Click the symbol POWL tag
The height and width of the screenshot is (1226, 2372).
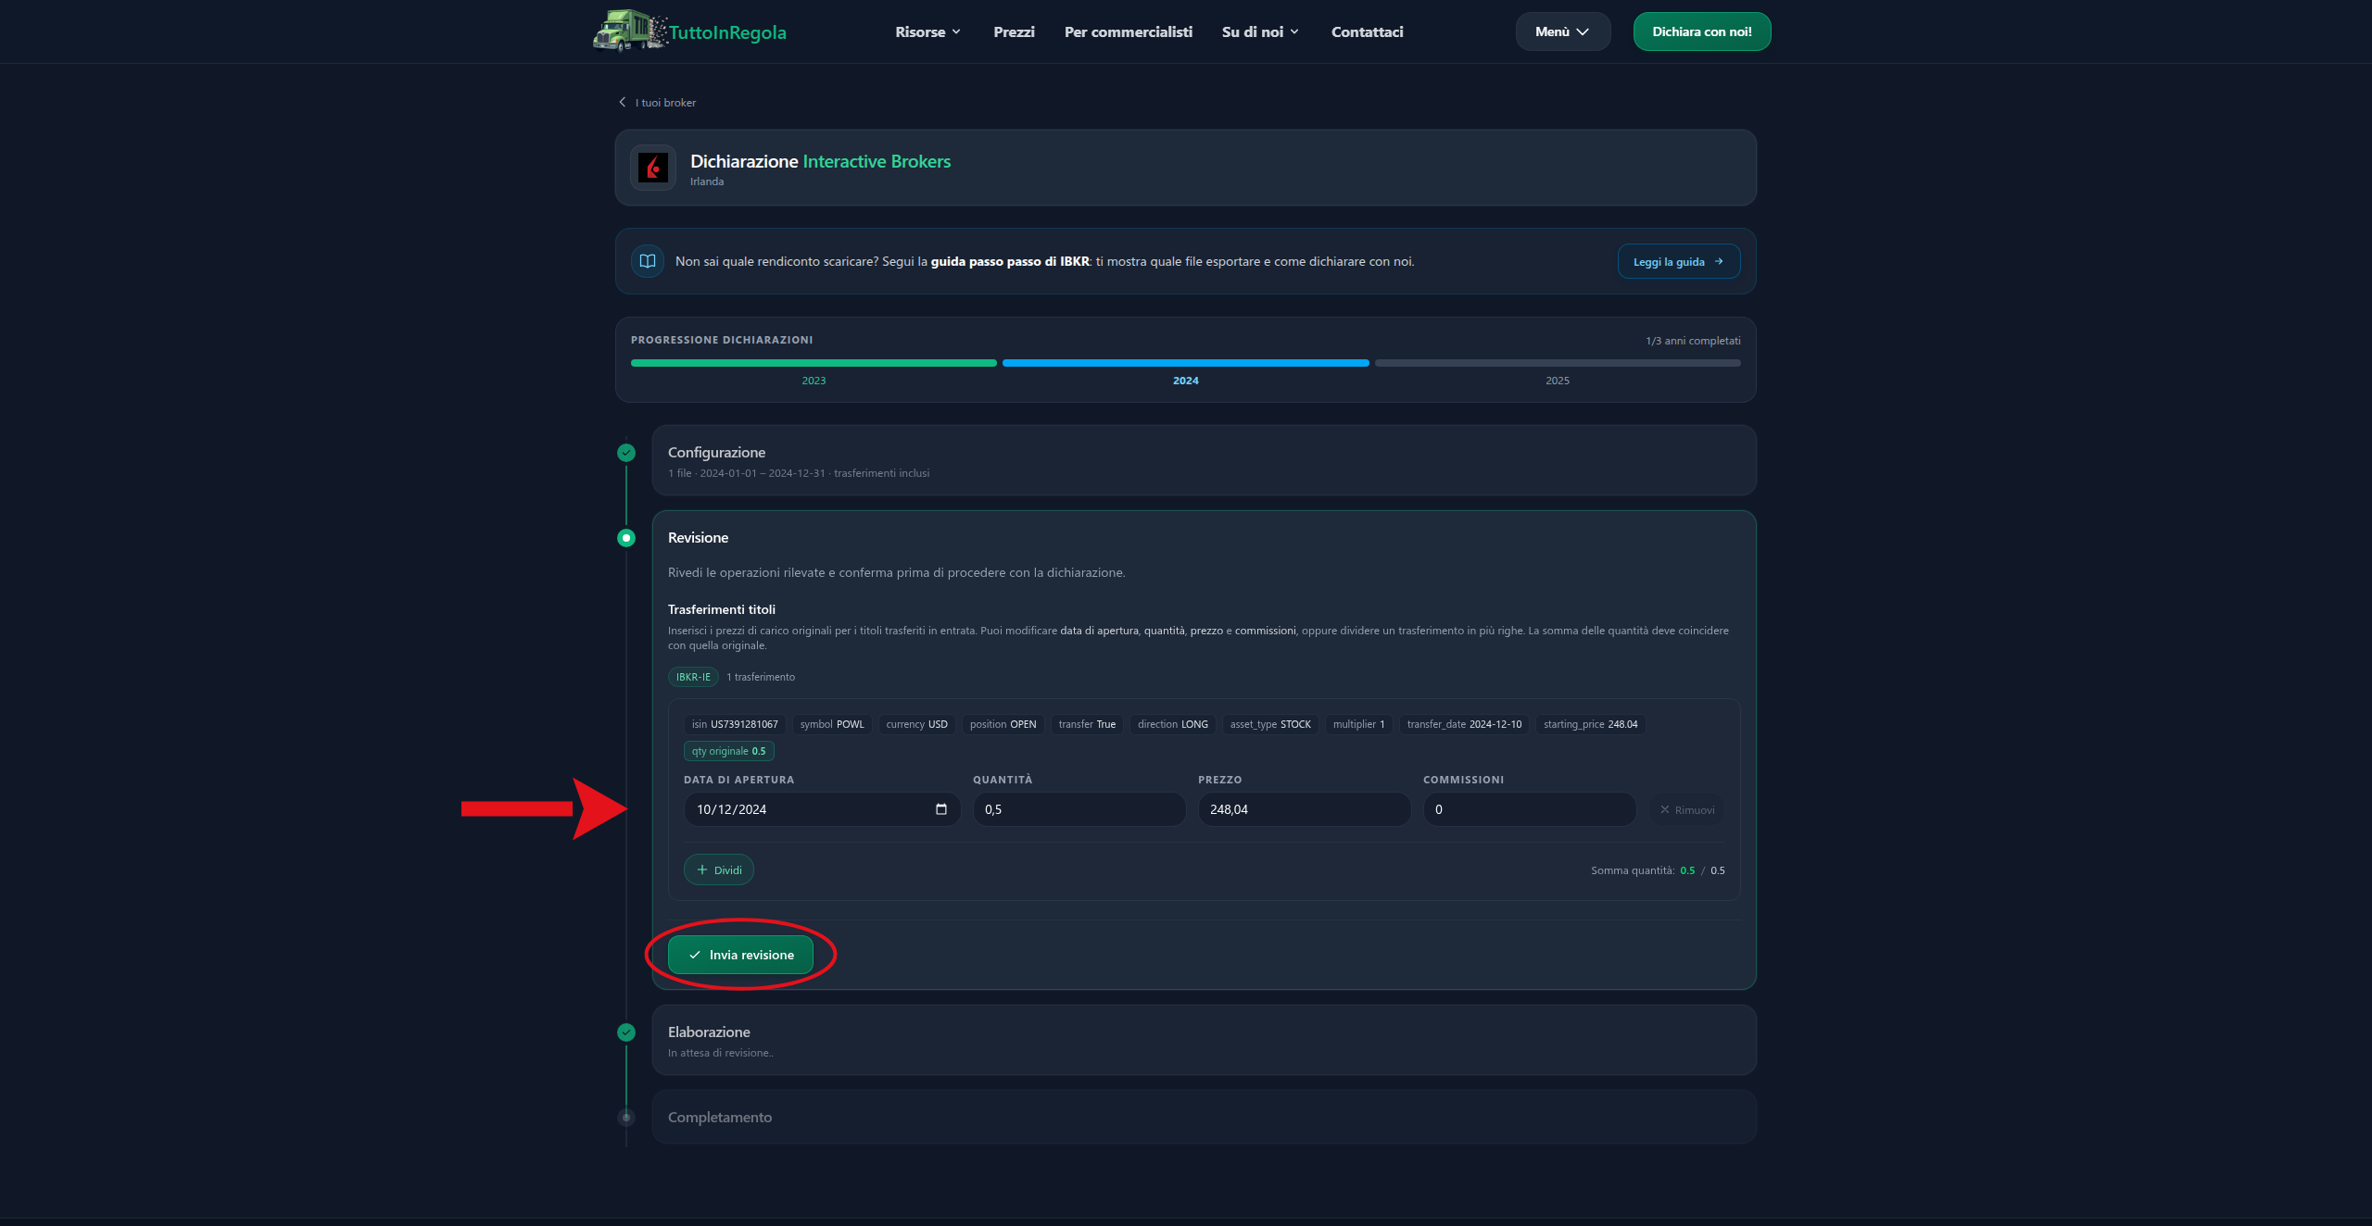832,724
